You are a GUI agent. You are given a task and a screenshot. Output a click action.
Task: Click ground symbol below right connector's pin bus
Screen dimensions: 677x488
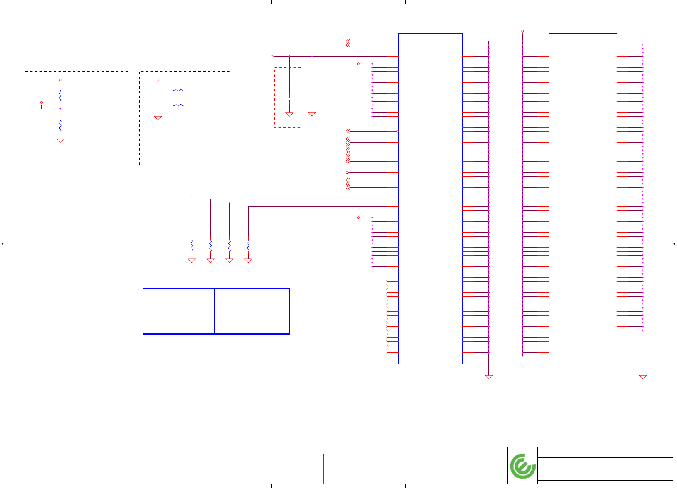pyautogui.click(x=643, y=377)
